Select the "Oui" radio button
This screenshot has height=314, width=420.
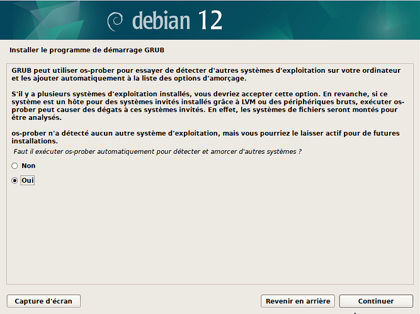(14, 181)
